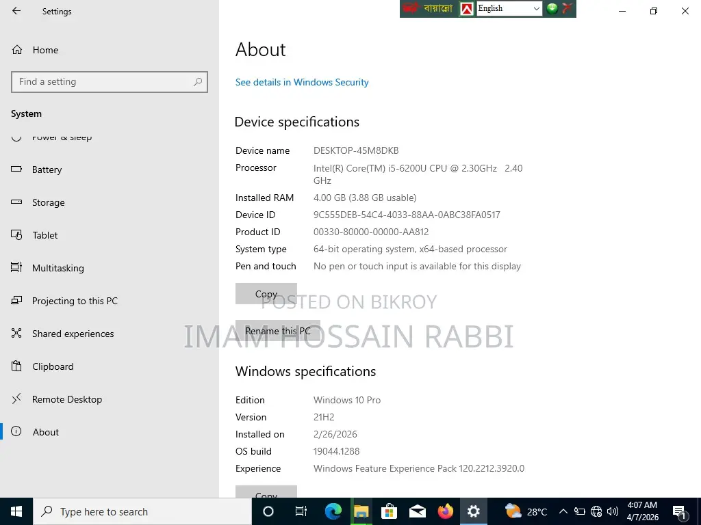The width and height of the screenshot is (701, 525).
Task: Select the Installed RAM 4.00 GB value
Action: click(x=365, y=198)
